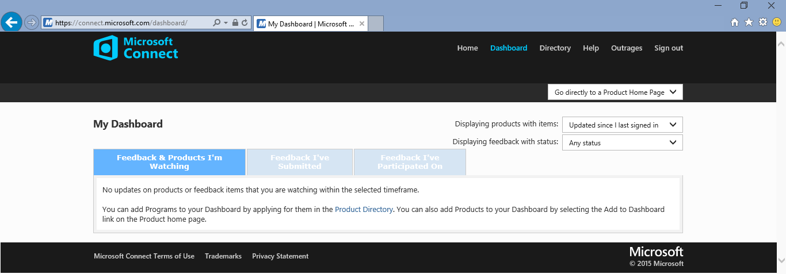Open the Directory navigation menu item

tap(555, 48)
